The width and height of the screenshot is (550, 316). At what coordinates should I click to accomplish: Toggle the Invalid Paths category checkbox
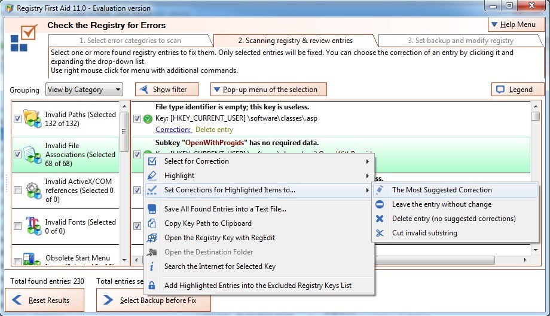(x=17, y=119)
